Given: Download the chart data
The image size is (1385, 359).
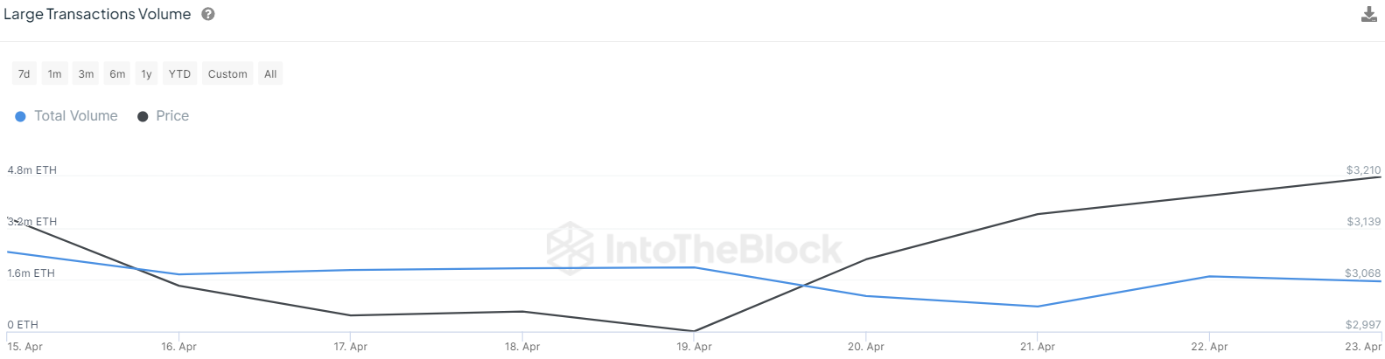Looking at the screenshot, I should pos(1369,14).
